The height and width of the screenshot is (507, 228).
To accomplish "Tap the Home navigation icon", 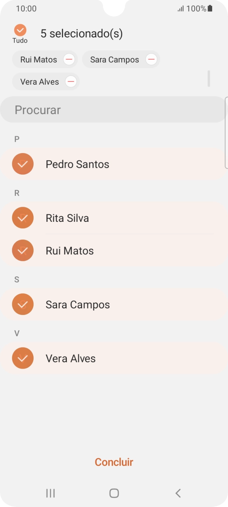I will pyautogui.click(x=114, y=493).
